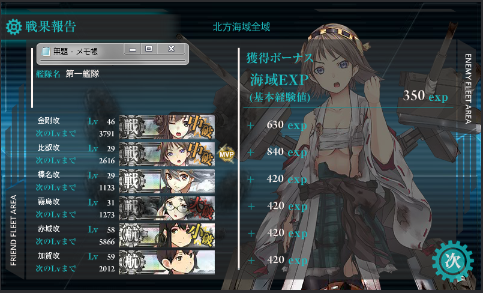Click the ENEMY FLEET AREA side tab

[468, 89]
